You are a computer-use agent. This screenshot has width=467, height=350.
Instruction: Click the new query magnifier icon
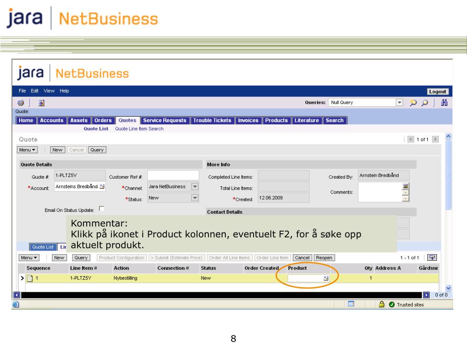point(413,103)
